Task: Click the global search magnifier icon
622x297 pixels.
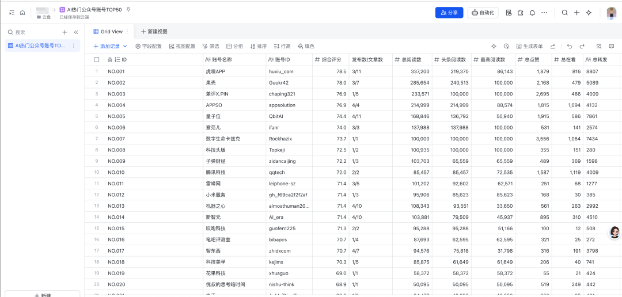Action: point(565,13)
